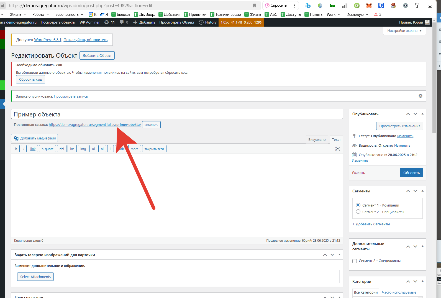Expand the 'Настройки экрана' dropdown
Viewport: 441px width, 298px height.
tap(404, 31)
